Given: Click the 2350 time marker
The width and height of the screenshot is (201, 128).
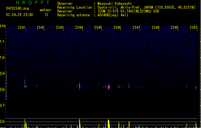Looking at the screenshot, I should [194, 28].
